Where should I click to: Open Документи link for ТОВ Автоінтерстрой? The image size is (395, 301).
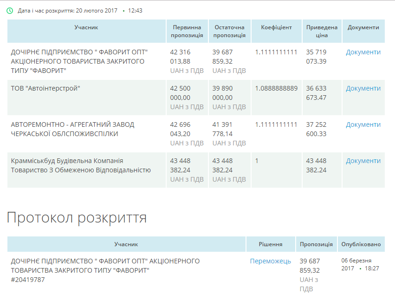coord(363,88)
